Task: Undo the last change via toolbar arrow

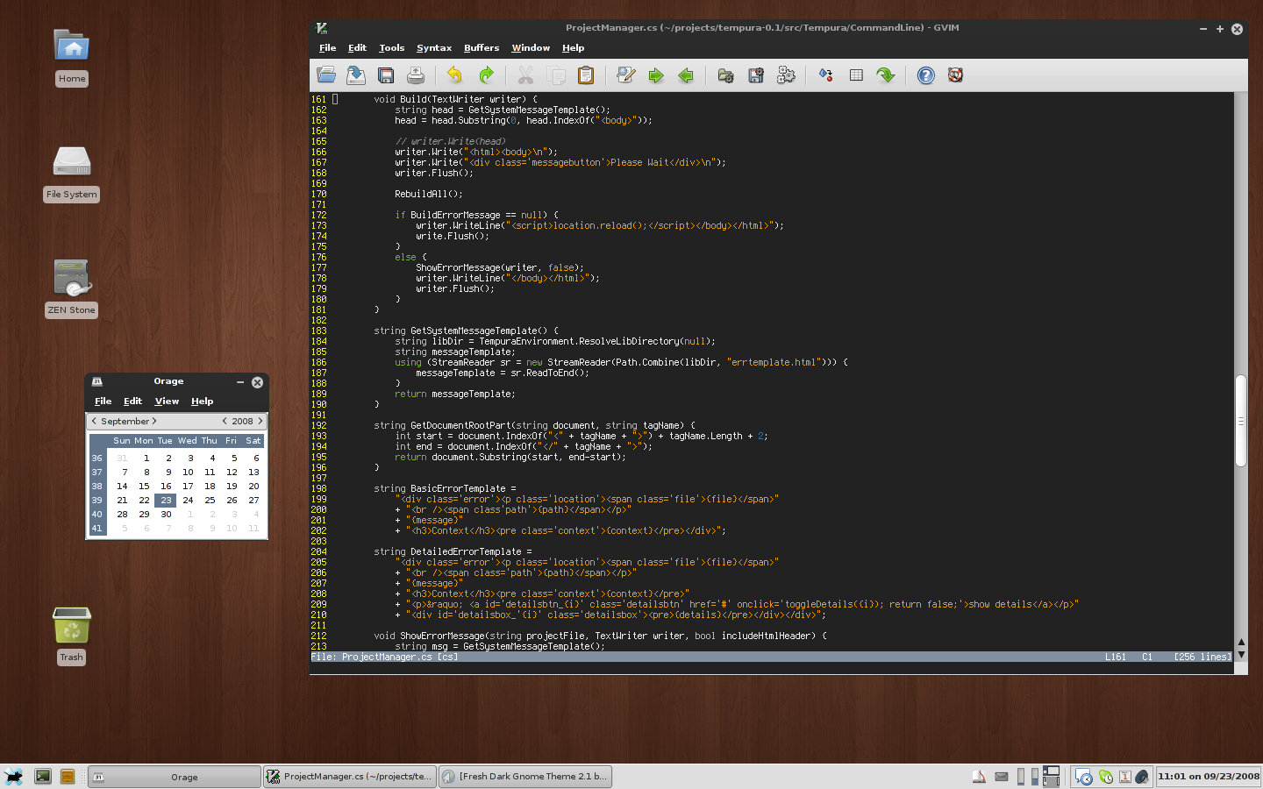Action: 455,75
